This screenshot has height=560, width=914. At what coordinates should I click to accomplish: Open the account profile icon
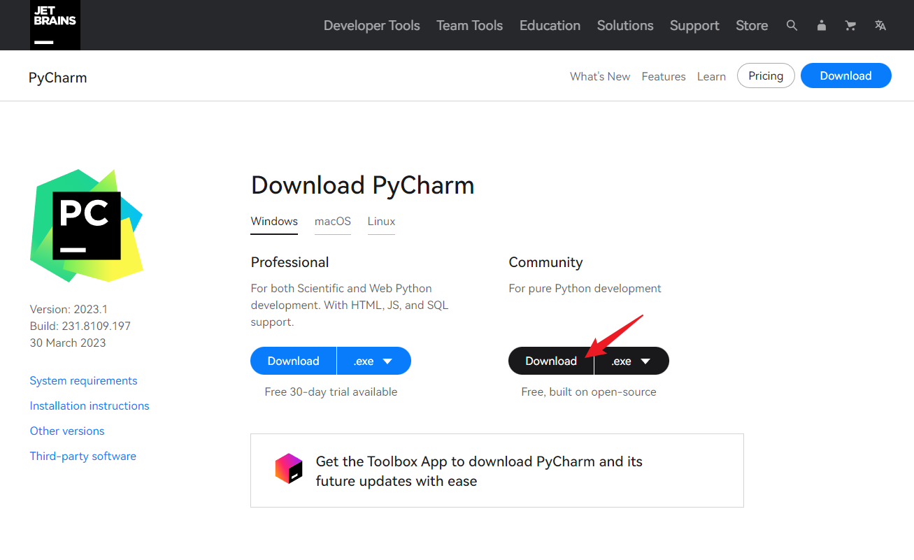tap(822, 25)
